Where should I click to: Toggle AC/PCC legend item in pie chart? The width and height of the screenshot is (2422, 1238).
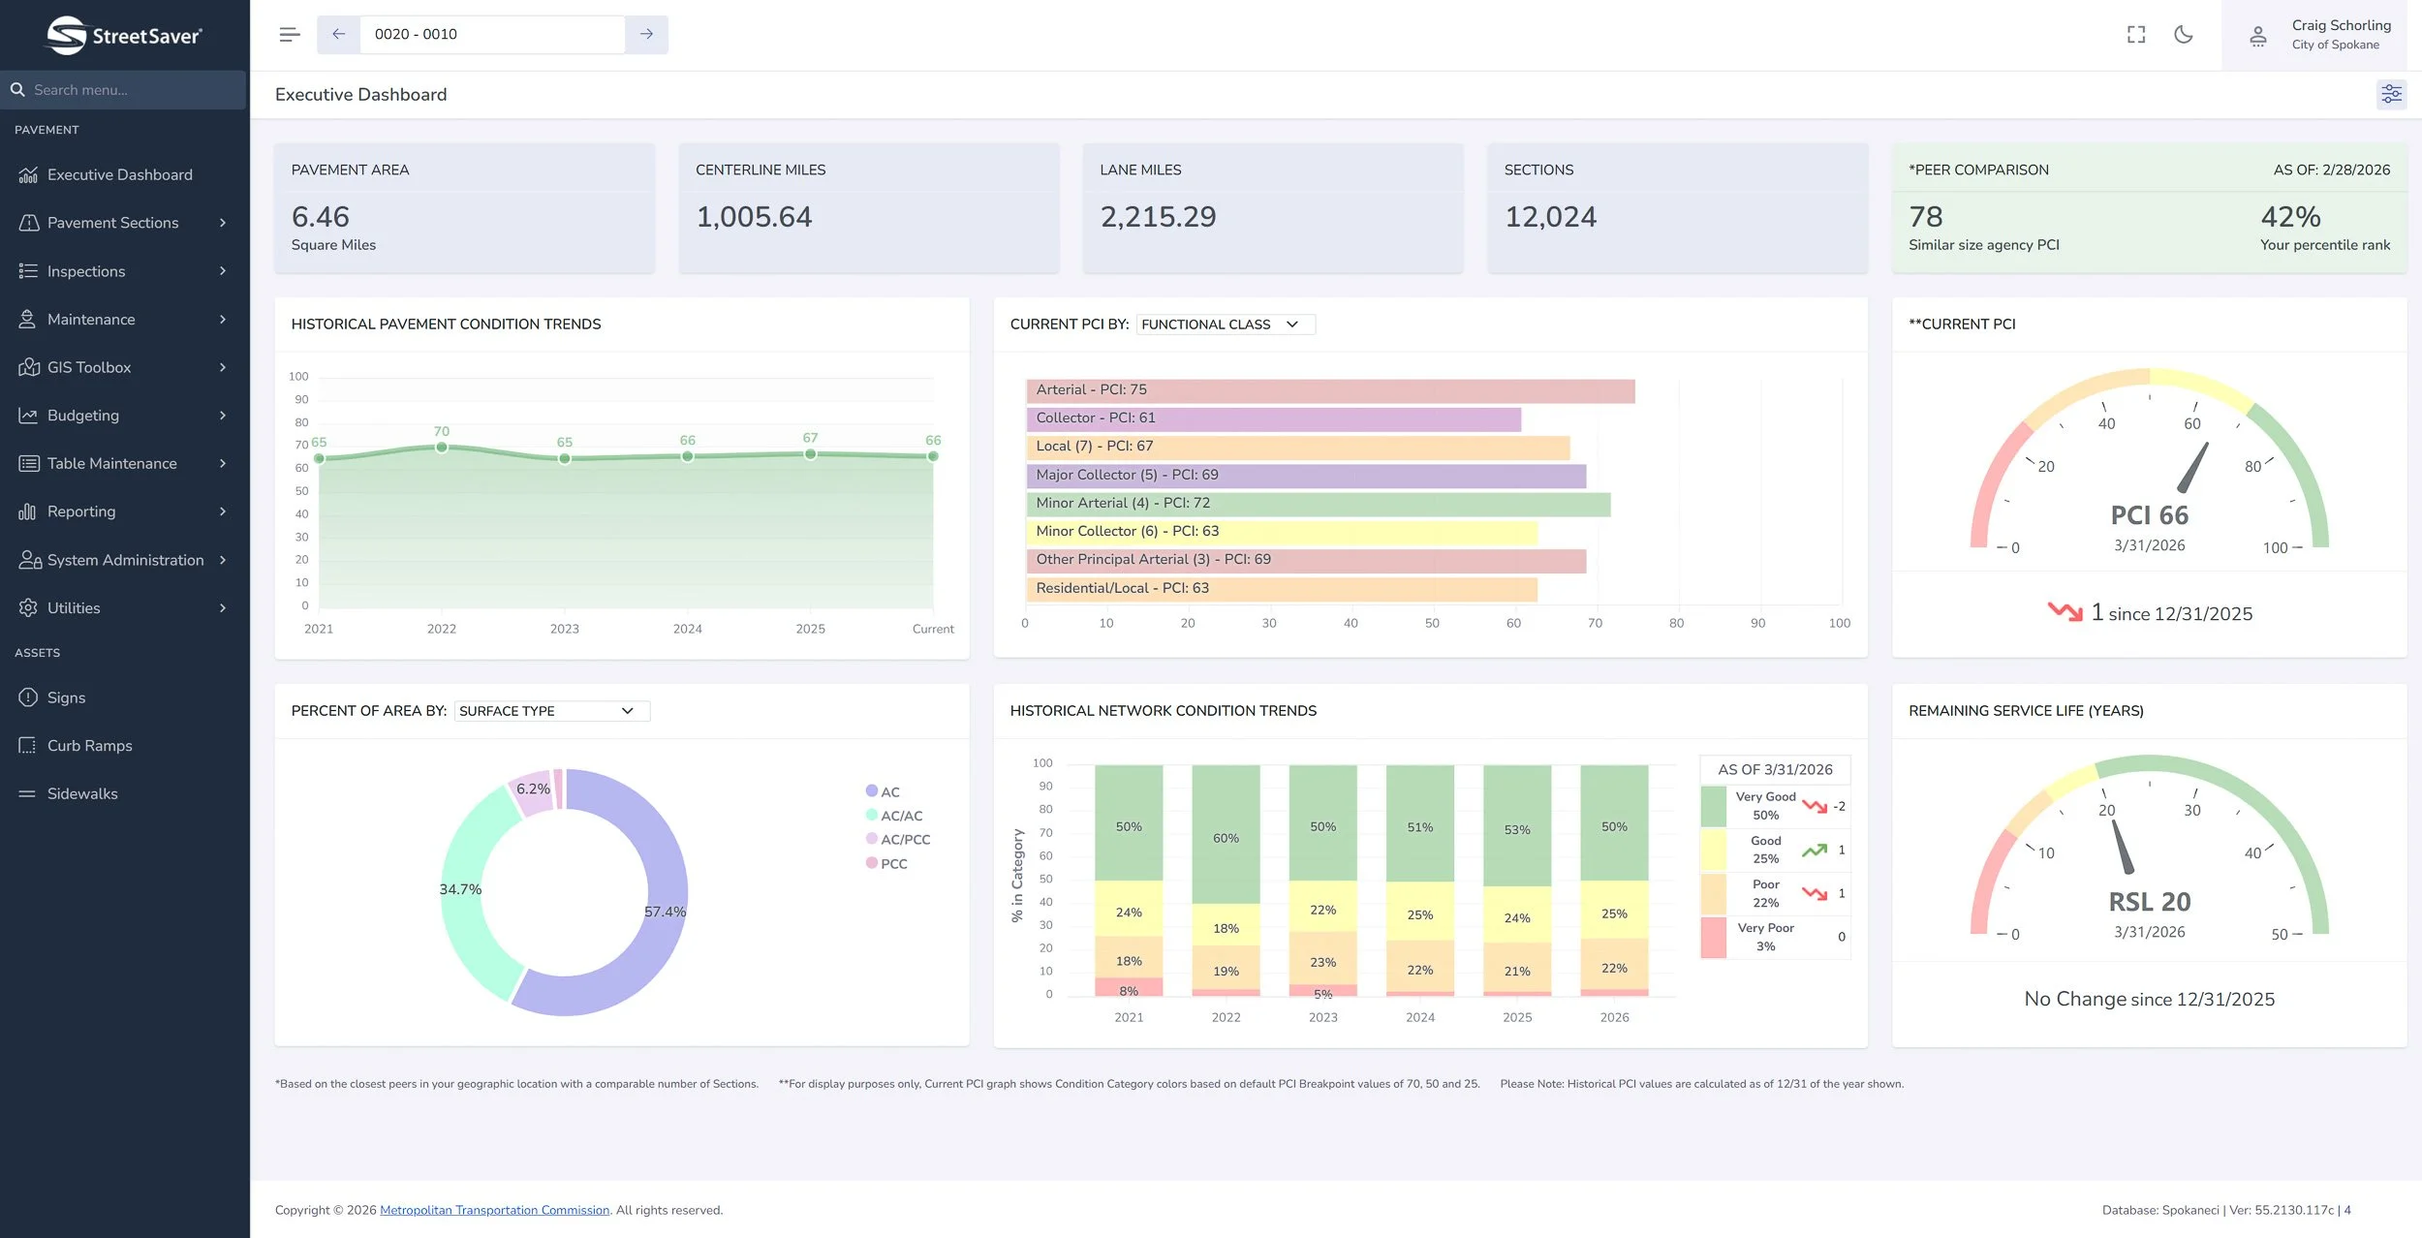click(898, 840)
